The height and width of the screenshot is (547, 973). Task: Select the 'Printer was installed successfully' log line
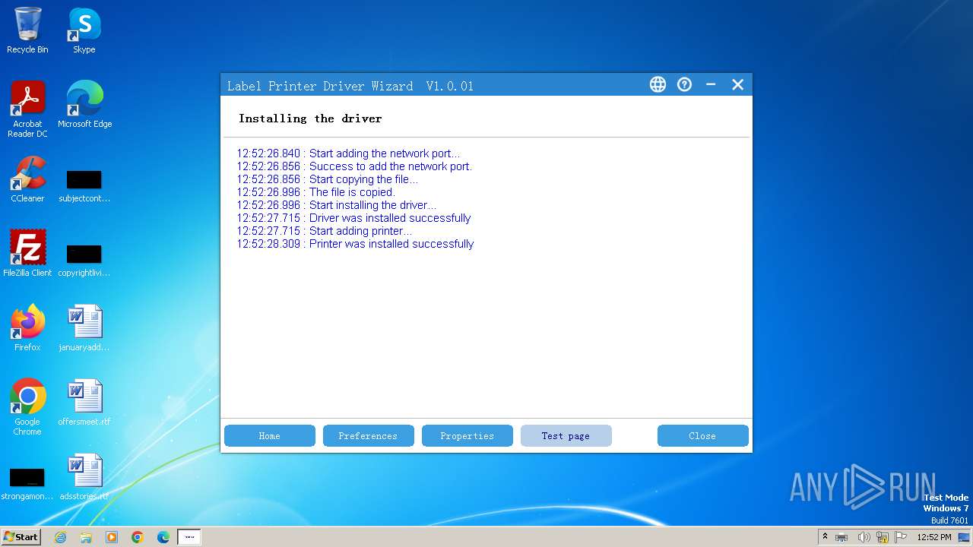click(x=355, y=244)
